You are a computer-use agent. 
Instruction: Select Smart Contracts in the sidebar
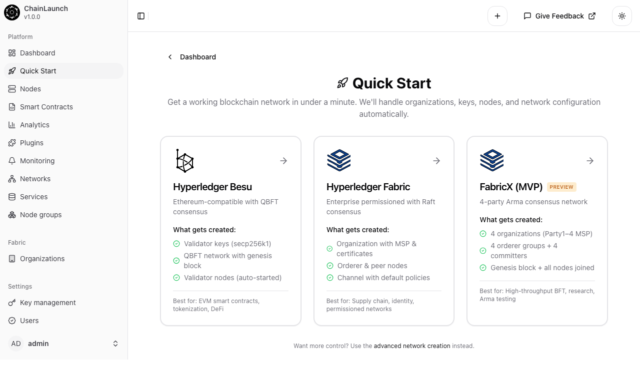tap(46, 106)
